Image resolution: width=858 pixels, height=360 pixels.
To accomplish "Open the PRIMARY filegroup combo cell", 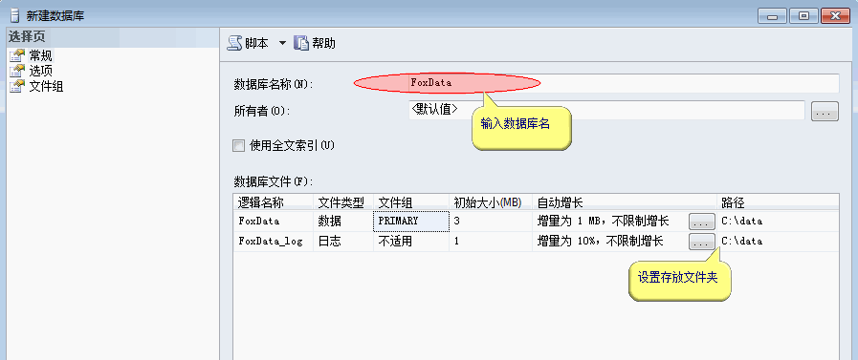I will 411,222.
